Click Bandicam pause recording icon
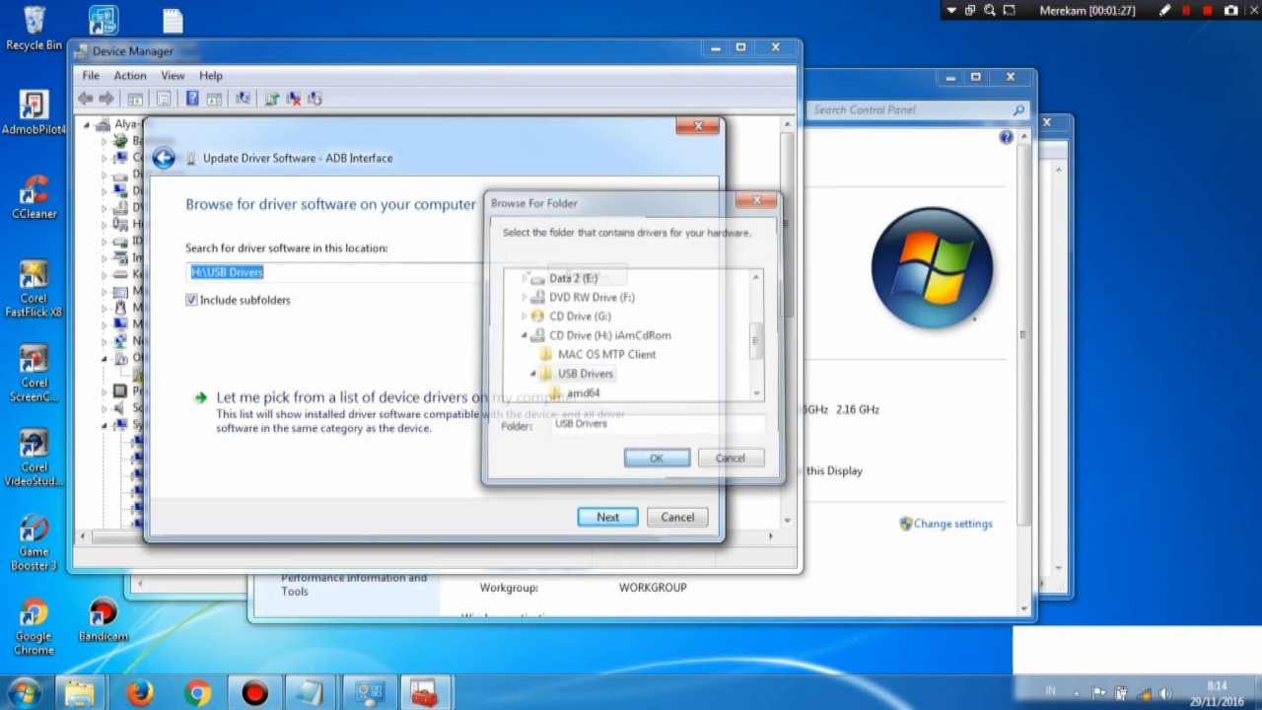The width and height of the screenshot is (1262, 710). pos(1186,11)
